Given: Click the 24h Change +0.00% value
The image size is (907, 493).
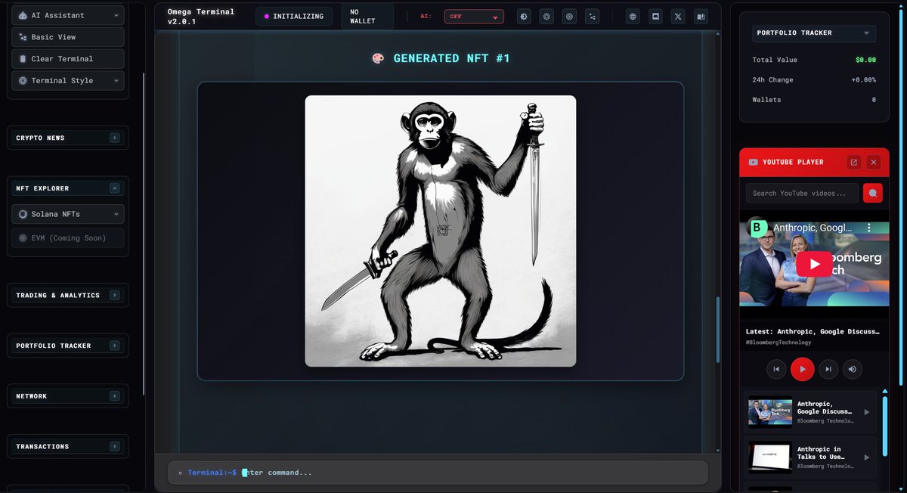Looking at the screenshot, I should (x=863, y=79).
